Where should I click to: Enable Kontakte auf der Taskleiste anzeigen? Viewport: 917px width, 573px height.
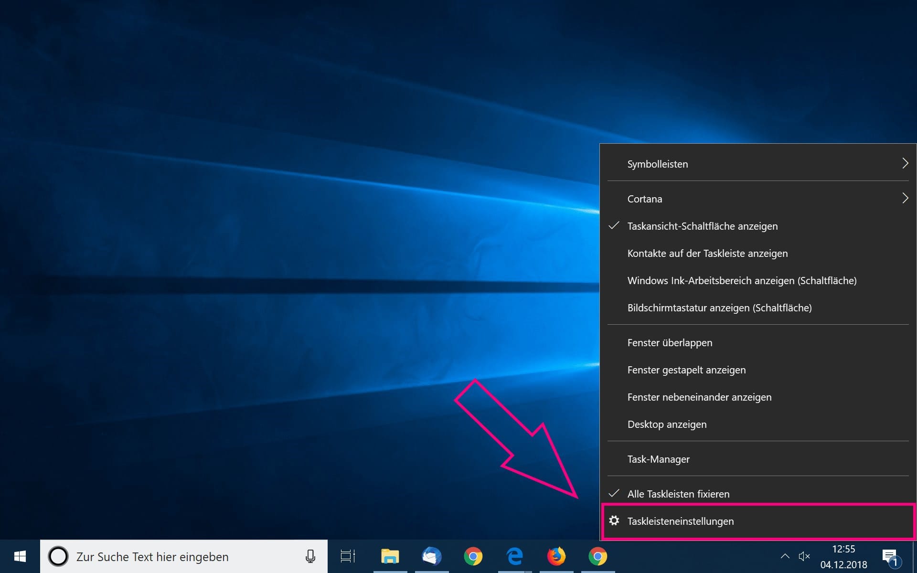pyautogui.click(x=707, y=254)
